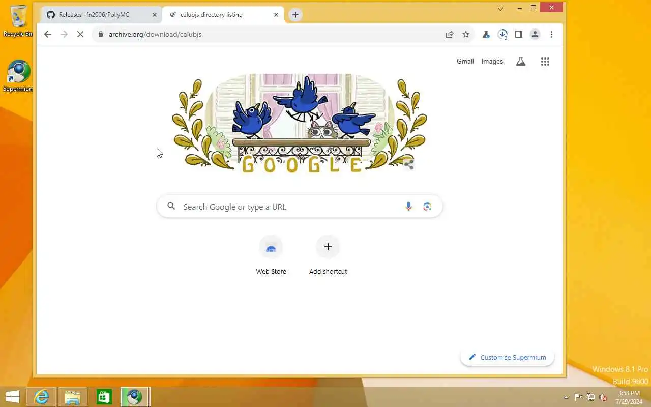The image size is (651, 407).
Task: Stop loading the page
Action: tap(80, 34)
